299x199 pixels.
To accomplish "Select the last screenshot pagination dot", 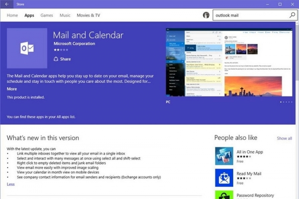I will pos(291,102).
